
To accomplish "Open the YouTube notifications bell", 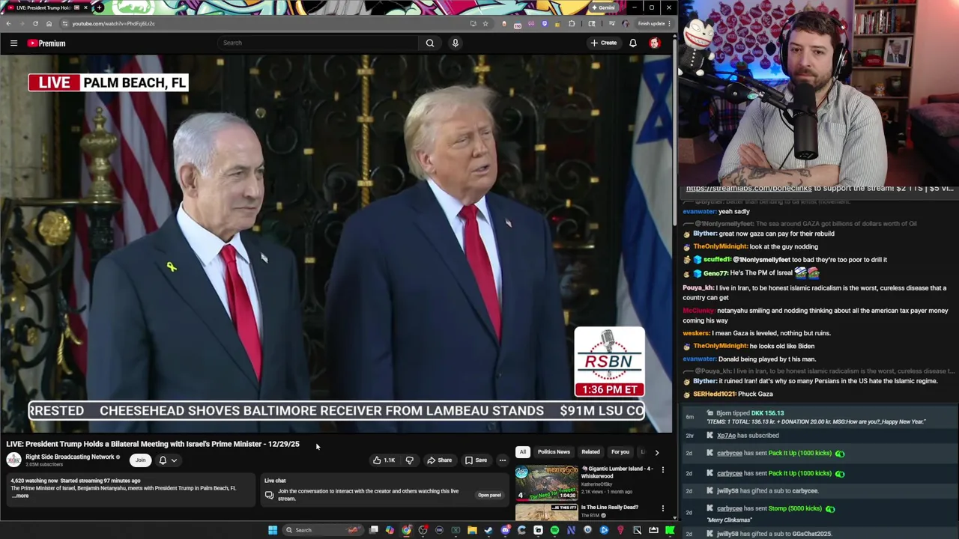I will [633, 43].
